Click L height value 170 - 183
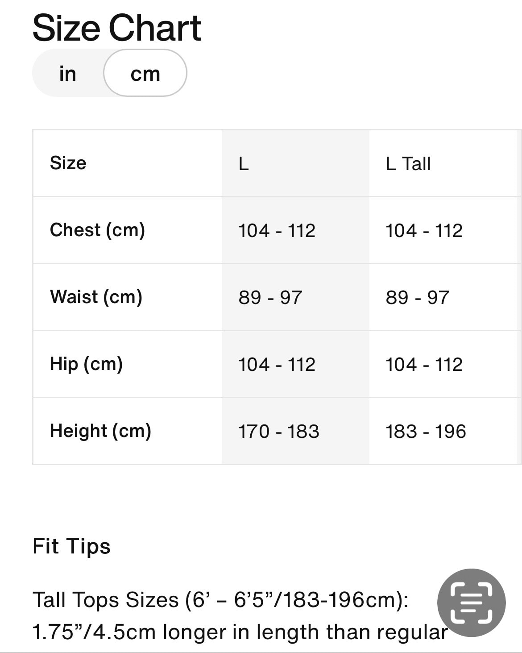This screenshot has height=653, width=522. click(x=279, y=432)
